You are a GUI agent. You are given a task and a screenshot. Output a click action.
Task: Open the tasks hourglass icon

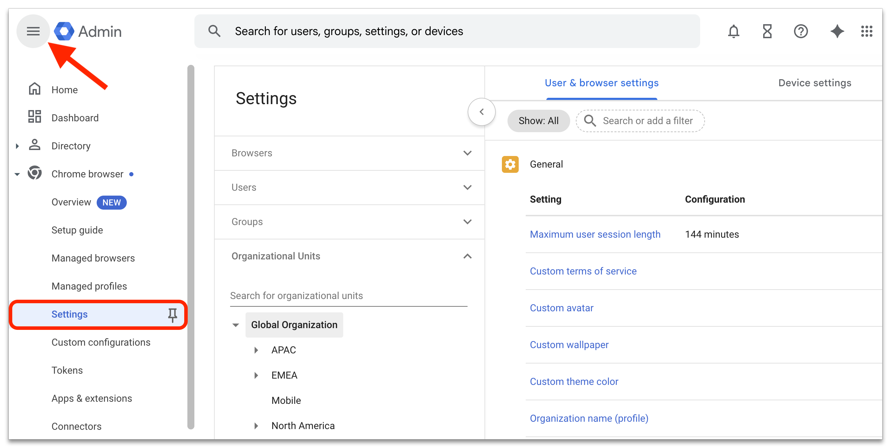click(767, 31)
